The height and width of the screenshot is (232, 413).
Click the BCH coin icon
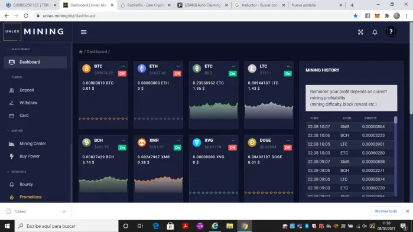tap(86, 143)
